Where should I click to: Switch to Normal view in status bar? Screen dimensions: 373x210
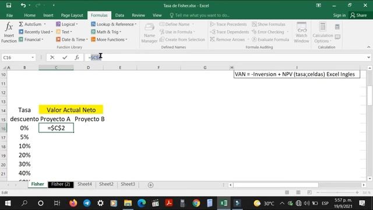(287, 192)
